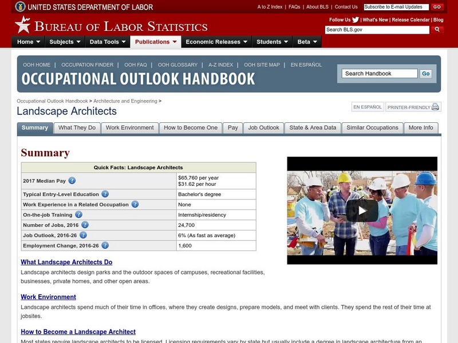This screenshot has width=458, height=343.
Task: Open help icon for 2017 Median Pay
Action: pyautogui.click(x=72, y=181)
